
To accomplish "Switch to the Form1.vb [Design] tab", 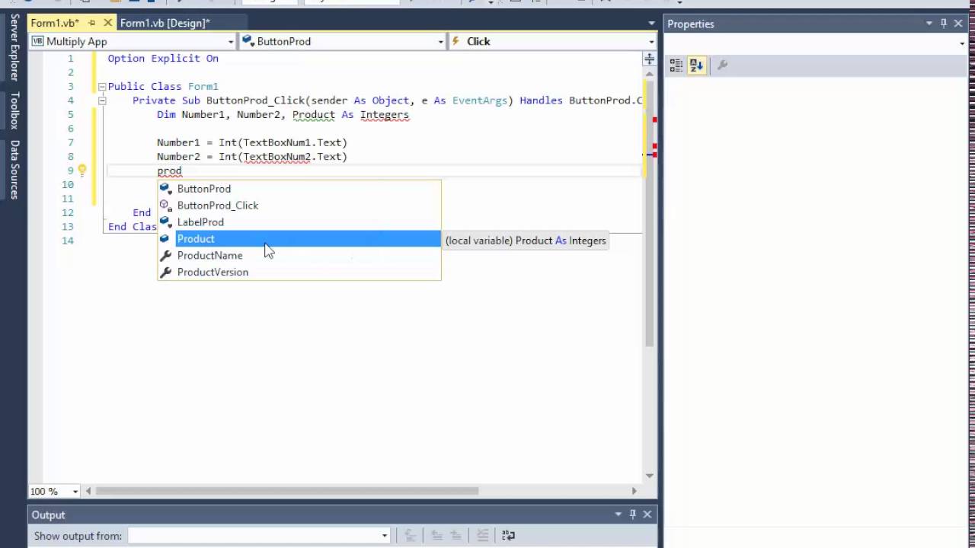I will 165,23.
